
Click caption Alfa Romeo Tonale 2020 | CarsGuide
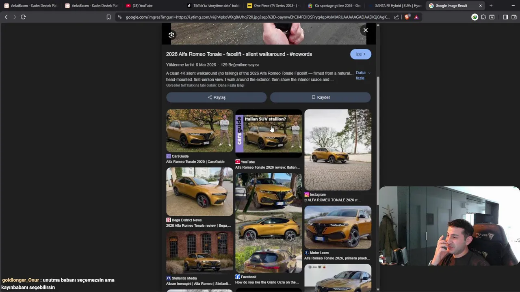[x=195, y=162]
